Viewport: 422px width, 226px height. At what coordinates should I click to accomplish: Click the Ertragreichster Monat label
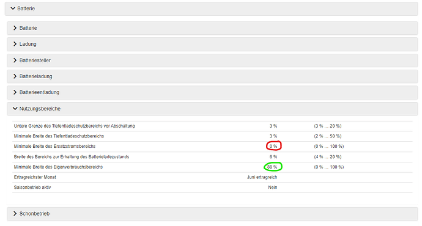click(x=35, y=177)
